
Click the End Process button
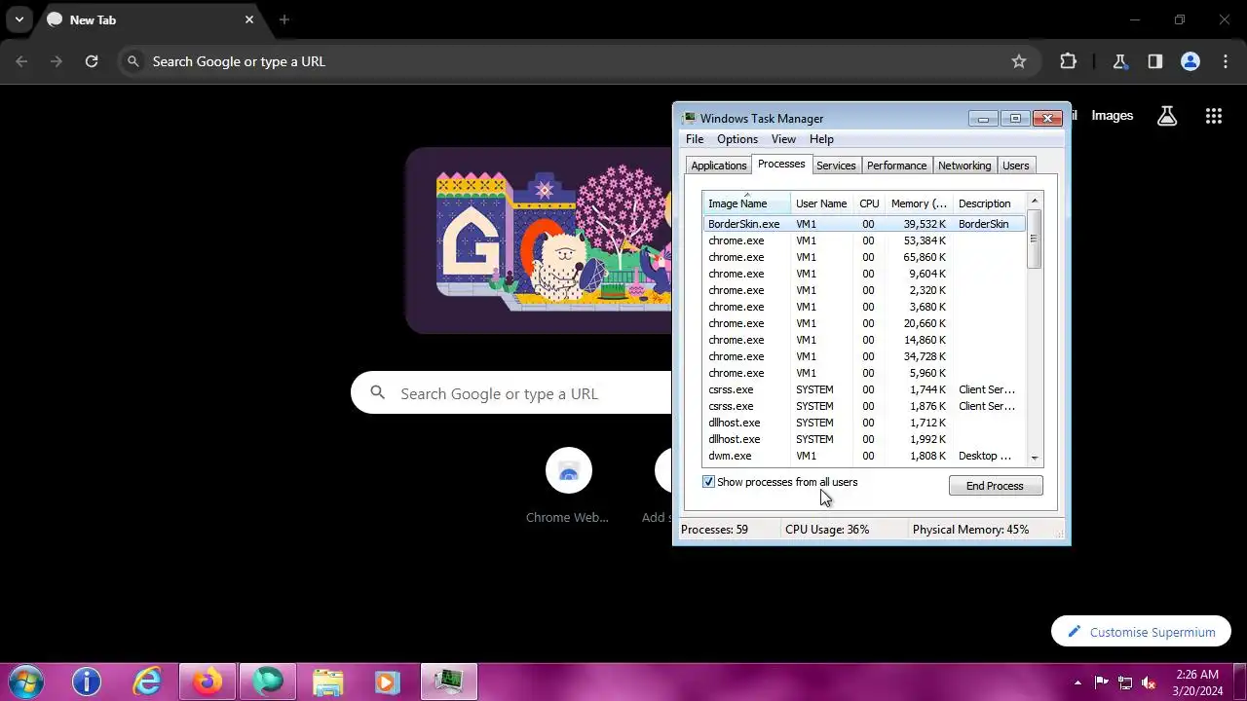click(995, 486)
